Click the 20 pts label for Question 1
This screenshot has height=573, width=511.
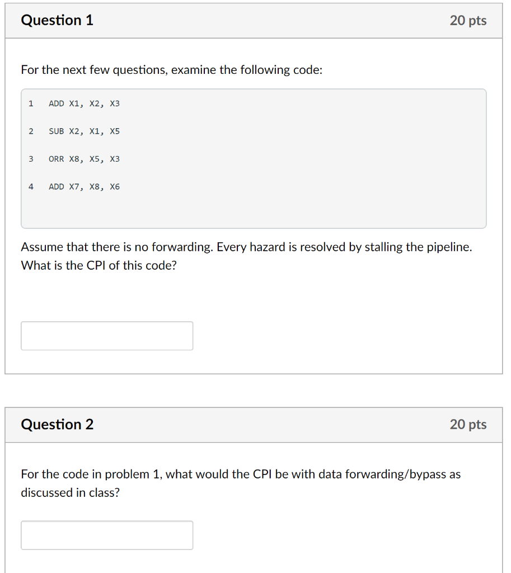pos(469,20)
